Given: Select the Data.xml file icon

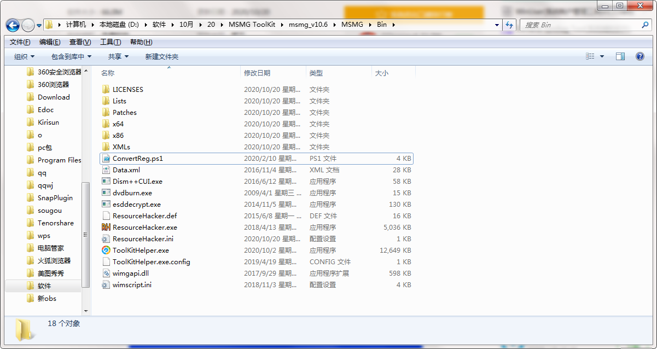Looking at the screenshot, I should (x=106, y=170).
